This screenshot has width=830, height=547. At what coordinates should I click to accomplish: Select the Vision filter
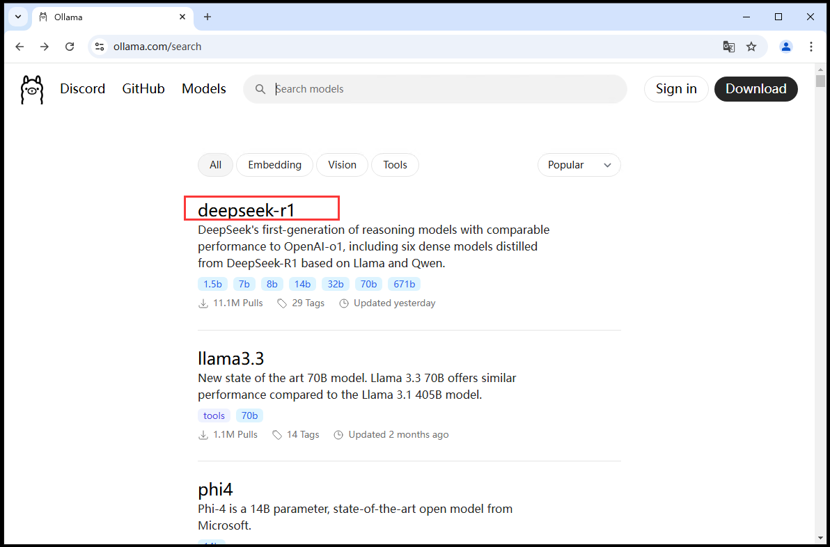342,165
